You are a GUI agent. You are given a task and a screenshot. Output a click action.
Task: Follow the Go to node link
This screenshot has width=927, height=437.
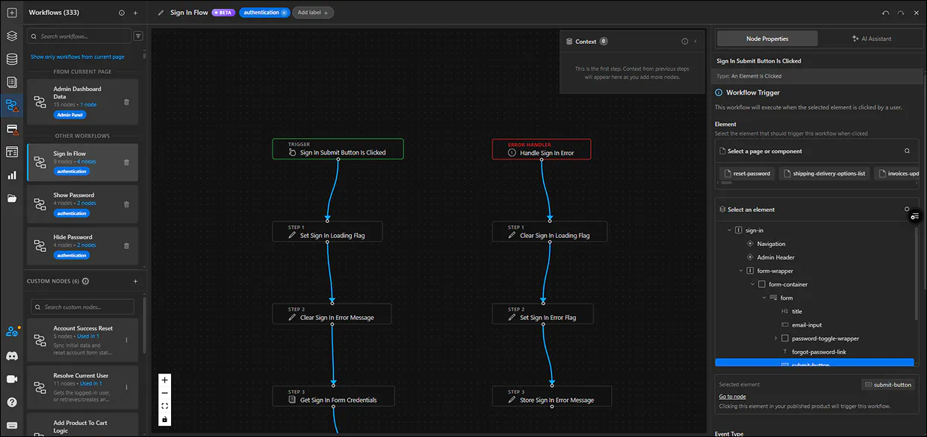[732, 397]
